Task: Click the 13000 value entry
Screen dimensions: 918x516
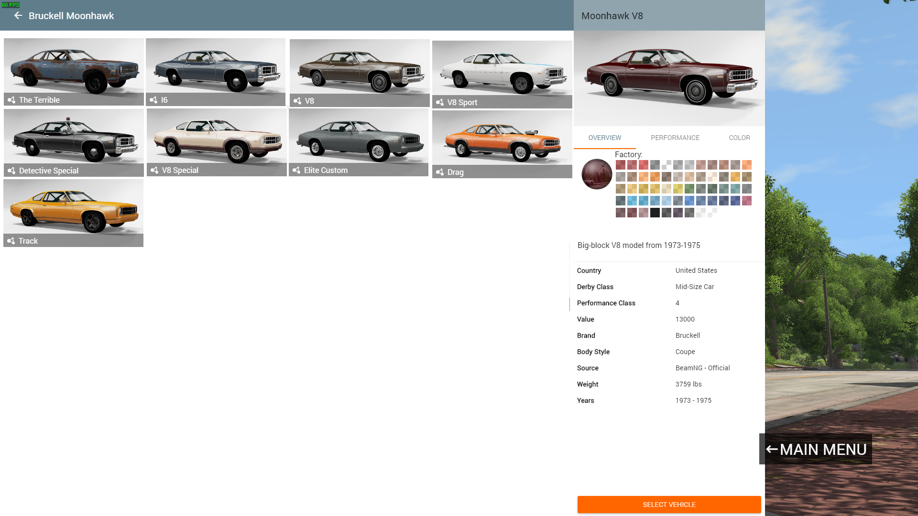Action: pyautogui.click(x=685, y=319)
